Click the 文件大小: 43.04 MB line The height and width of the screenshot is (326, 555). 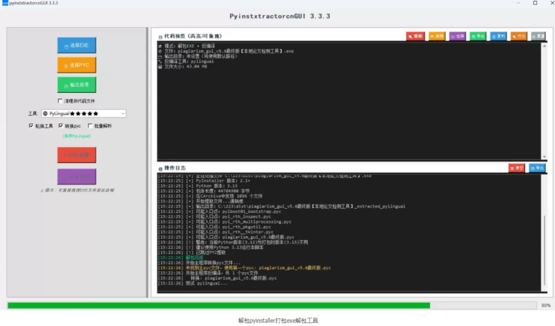[x=182, y=67]
